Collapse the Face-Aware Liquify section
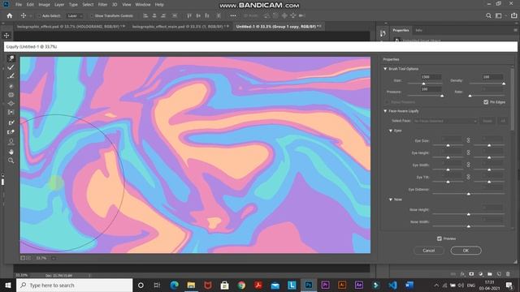Screen dimensions: 520x292 pos(385,111)
